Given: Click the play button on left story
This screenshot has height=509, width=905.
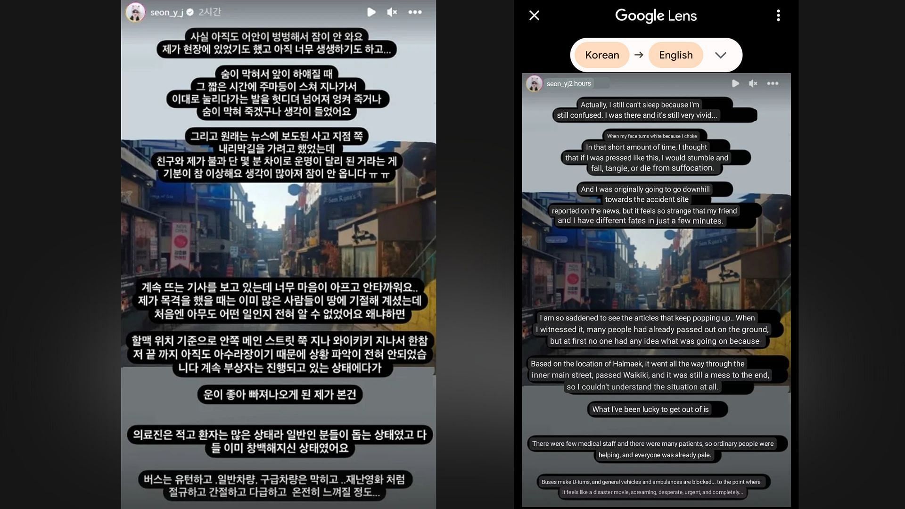Looking at the screenshot, I should (371, 12).
